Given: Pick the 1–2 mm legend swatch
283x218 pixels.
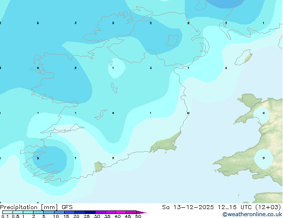Looking at the screenshot, I should pos(28,212).
